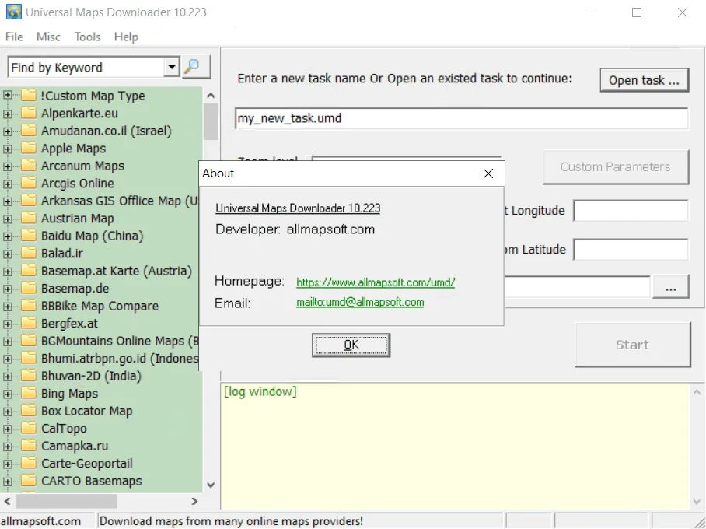Viewport: 706px width, 529px height.
Task: Click the map list vertical scrollbar thumb
Action: coord(211,121)
